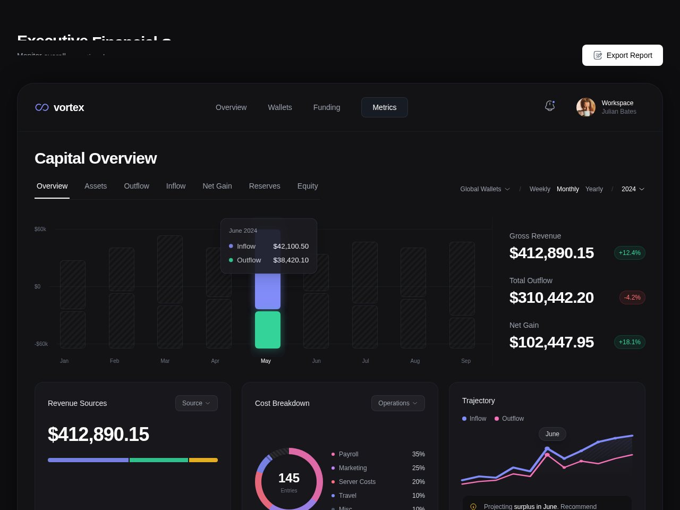This screenshot has width=680, height=510.
Task: Expand the 2024 year selector
Action: point(632,189)
